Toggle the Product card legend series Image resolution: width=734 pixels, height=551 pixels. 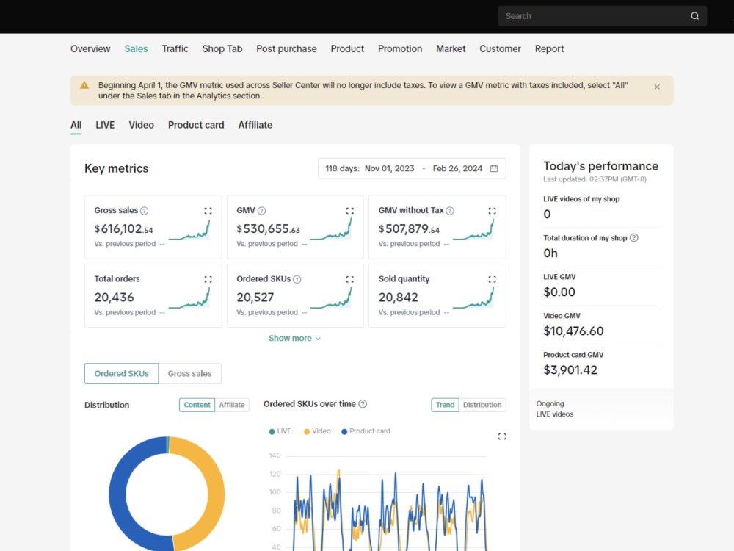[x=366, y=431]
